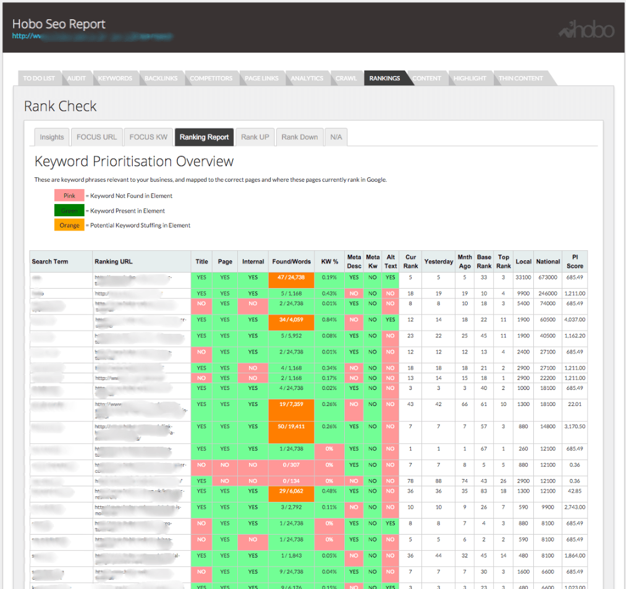Switch to the FOCUS URL sub-tab

click(96, 137)
